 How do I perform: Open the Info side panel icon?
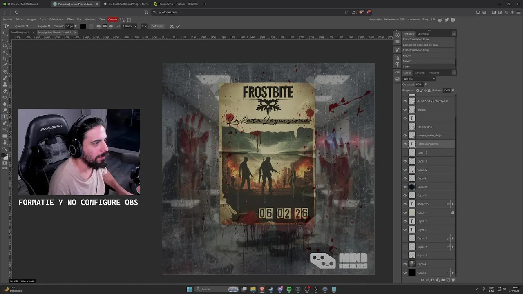[397, 35]
